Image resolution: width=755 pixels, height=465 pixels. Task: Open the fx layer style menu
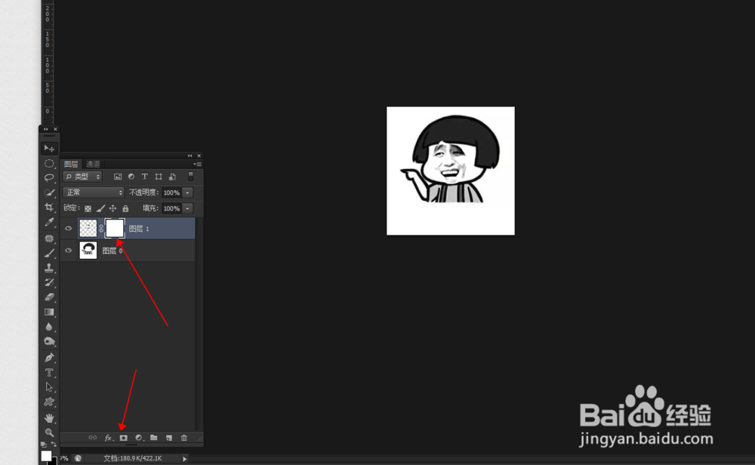tap(109, 438)
